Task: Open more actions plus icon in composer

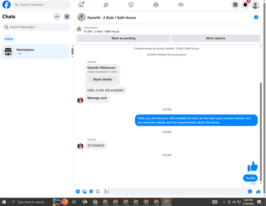Action: click(78, 192)
